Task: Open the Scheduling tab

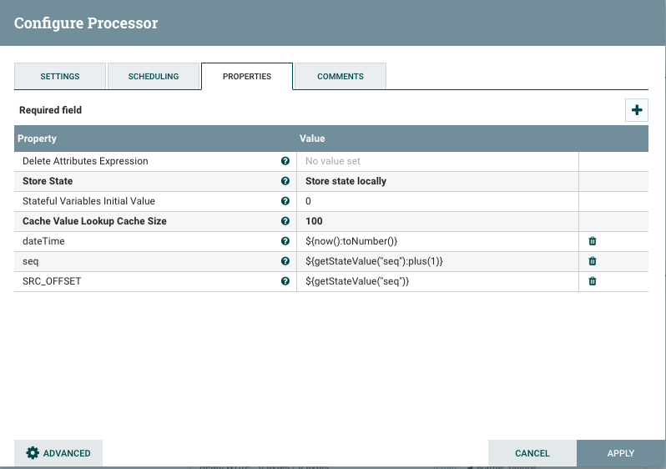Action: [x=154, y=76]
